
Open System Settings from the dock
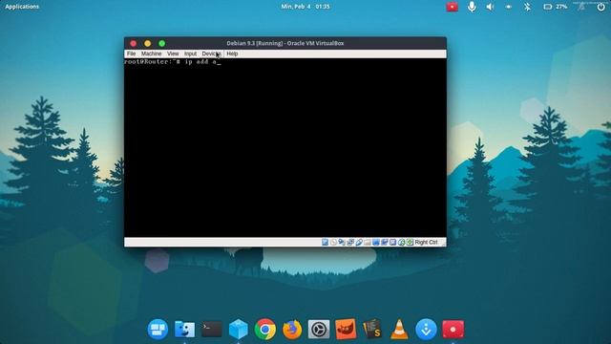click(x=319, y=329)
